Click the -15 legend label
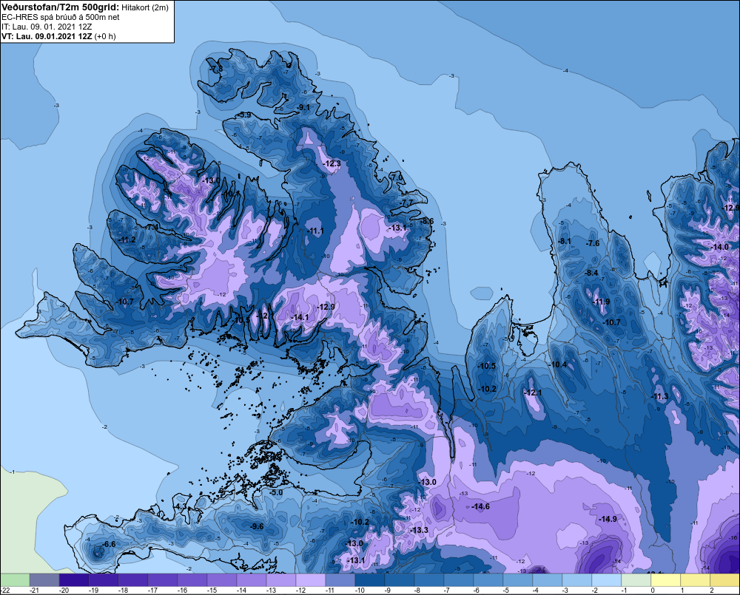Screen dimensions: 740x595 tap(212, 591)
